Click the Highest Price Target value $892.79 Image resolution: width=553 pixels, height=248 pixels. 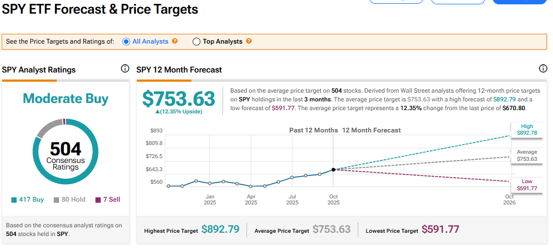[x=220, y=229]
